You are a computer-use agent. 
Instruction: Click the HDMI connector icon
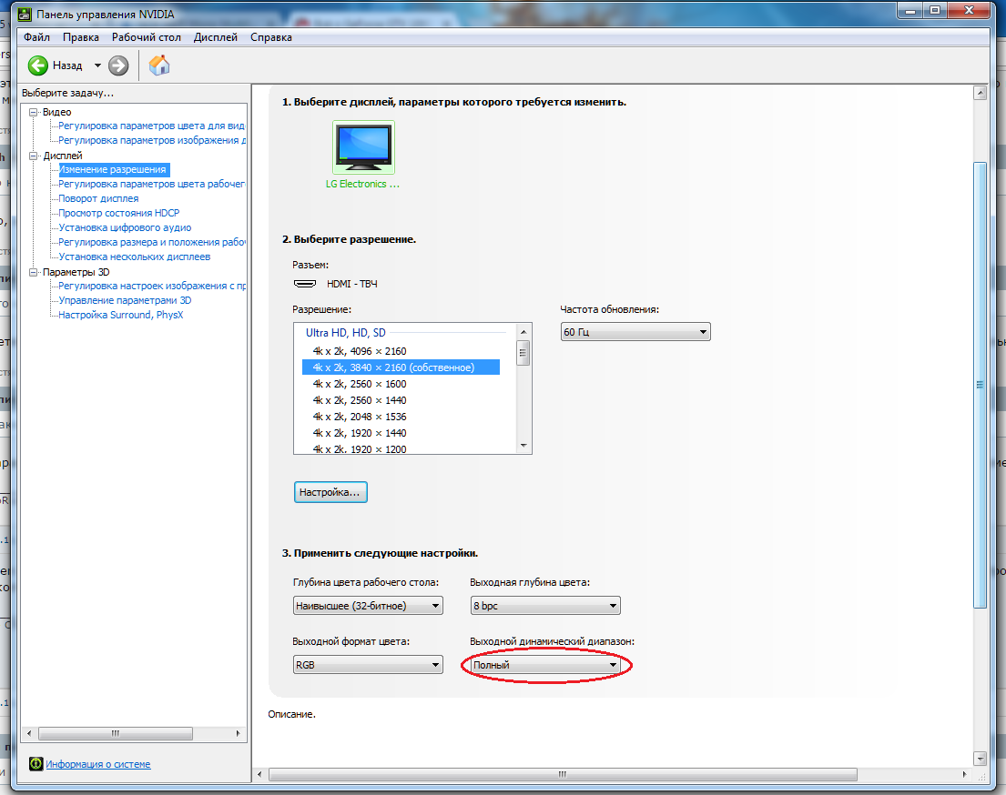click(305, 284)
